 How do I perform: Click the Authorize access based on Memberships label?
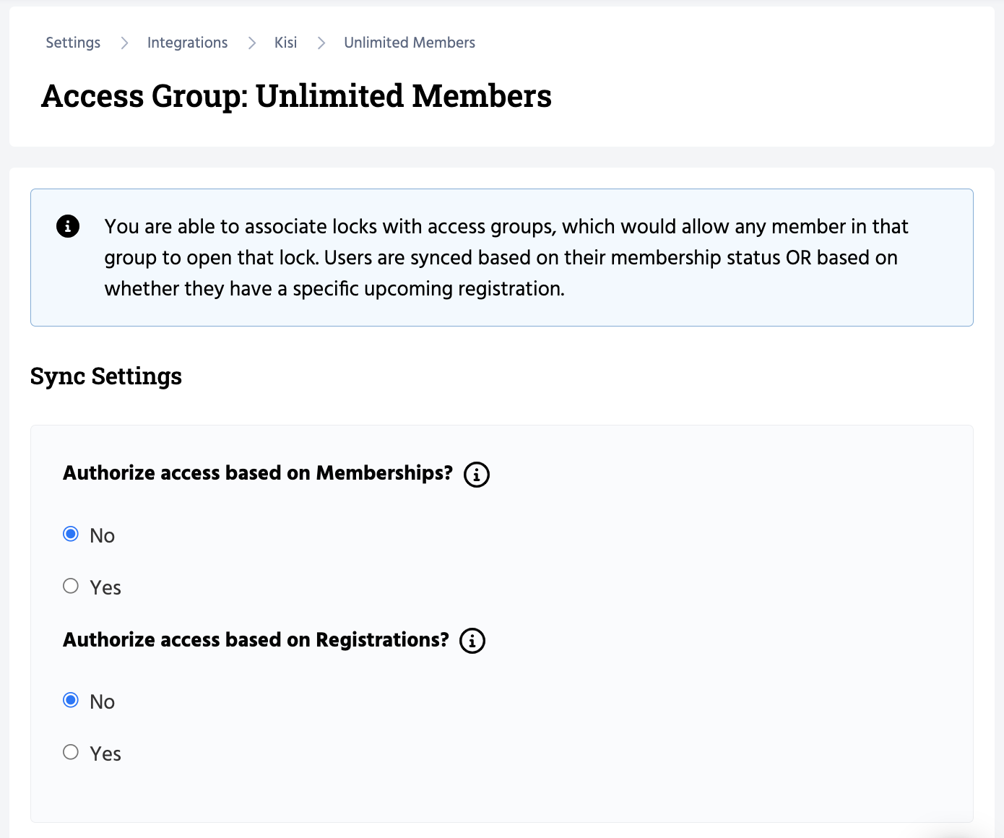(x=258, y=473)
